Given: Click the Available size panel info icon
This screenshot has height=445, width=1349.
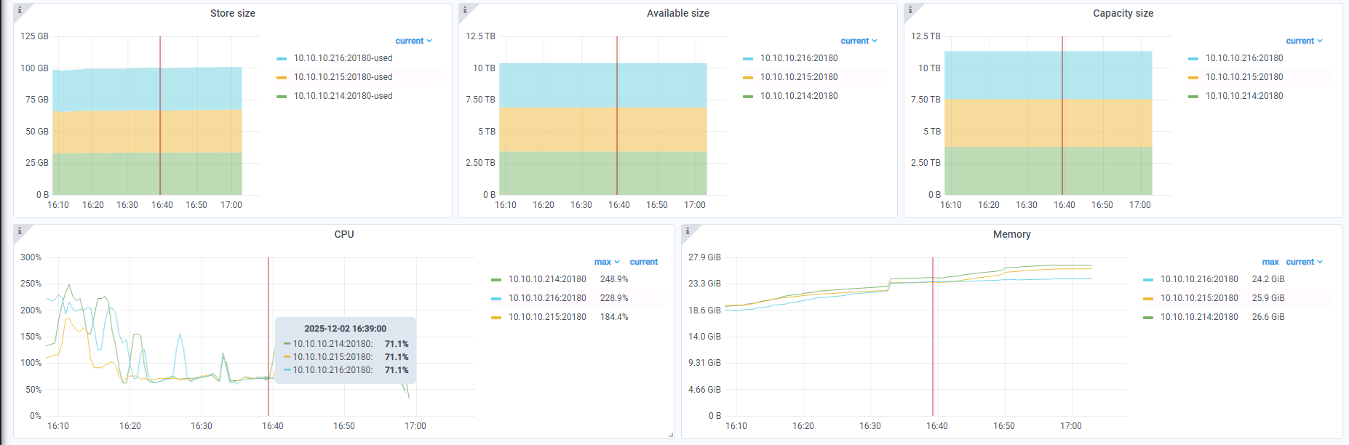Looking at the screenshot, I should [465, 10].
